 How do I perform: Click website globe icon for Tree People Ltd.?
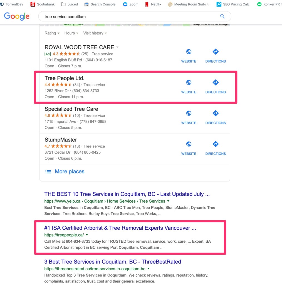[x=189, y=82]
